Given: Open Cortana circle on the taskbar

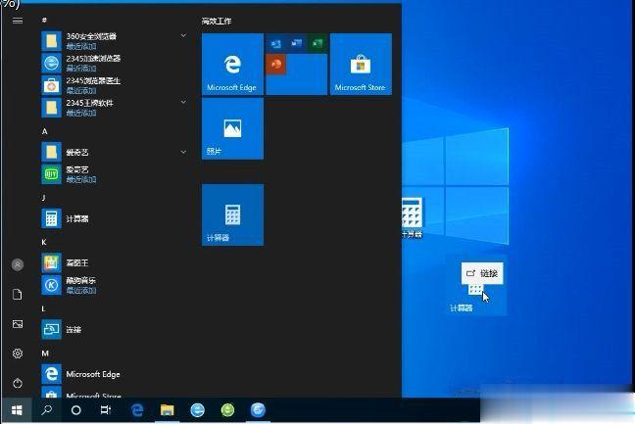Looking at the screenshot, I should click(x=75, y=410).
